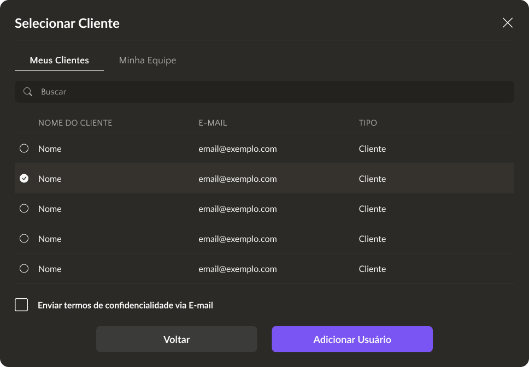Click the TIPO column header
Image resolution: width=529 pixels, height=367 pixels.
click(368, 123)
